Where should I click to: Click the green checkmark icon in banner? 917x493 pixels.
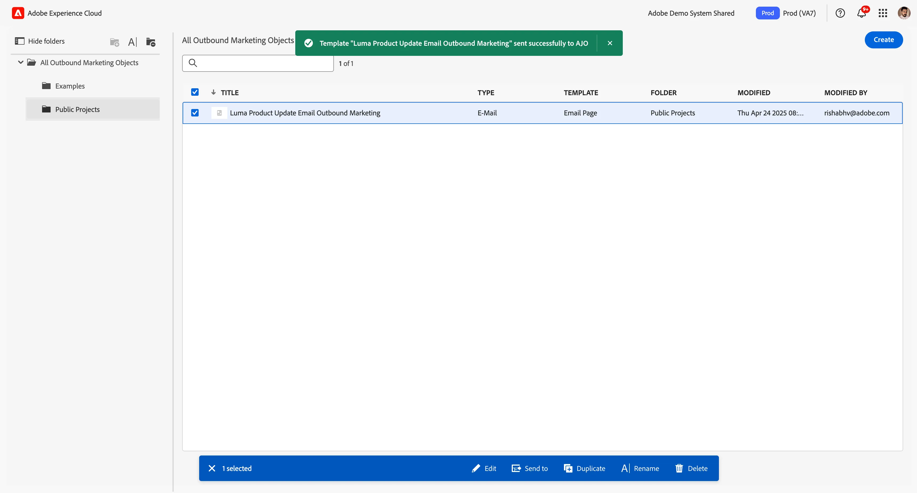click(308, 43)
